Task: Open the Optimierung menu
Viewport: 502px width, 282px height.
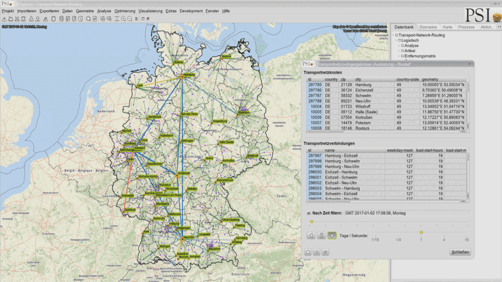Action: pyautogui.click(x=124, y=11)
